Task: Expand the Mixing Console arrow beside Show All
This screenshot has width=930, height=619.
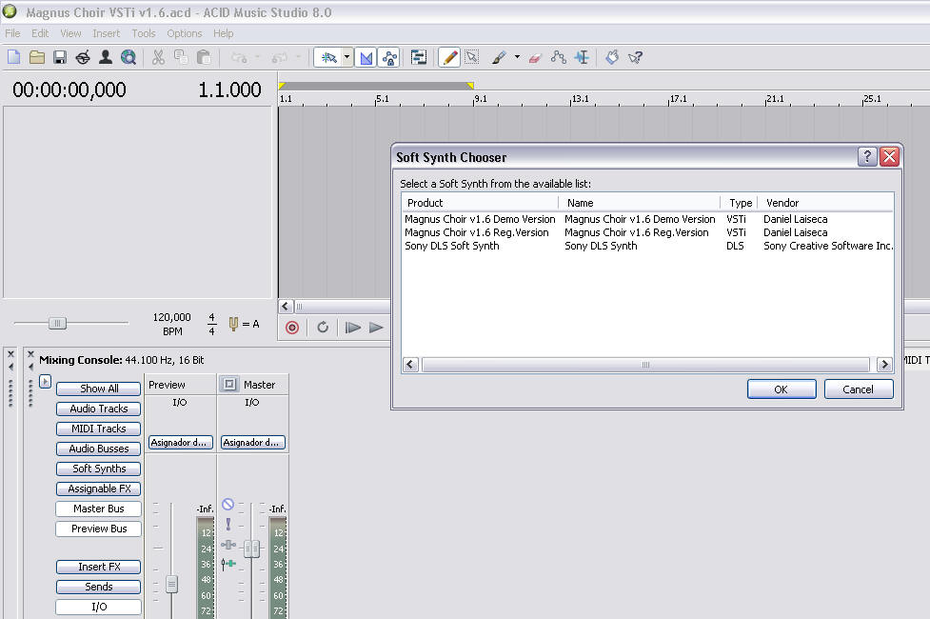Action: click(x=45, y=381)
